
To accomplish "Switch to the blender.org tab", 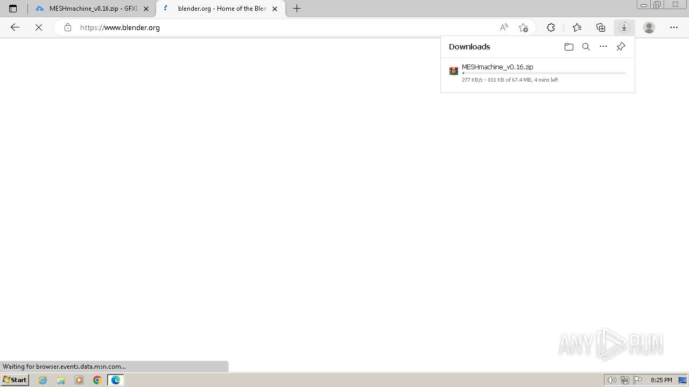I will click(221, 9).
